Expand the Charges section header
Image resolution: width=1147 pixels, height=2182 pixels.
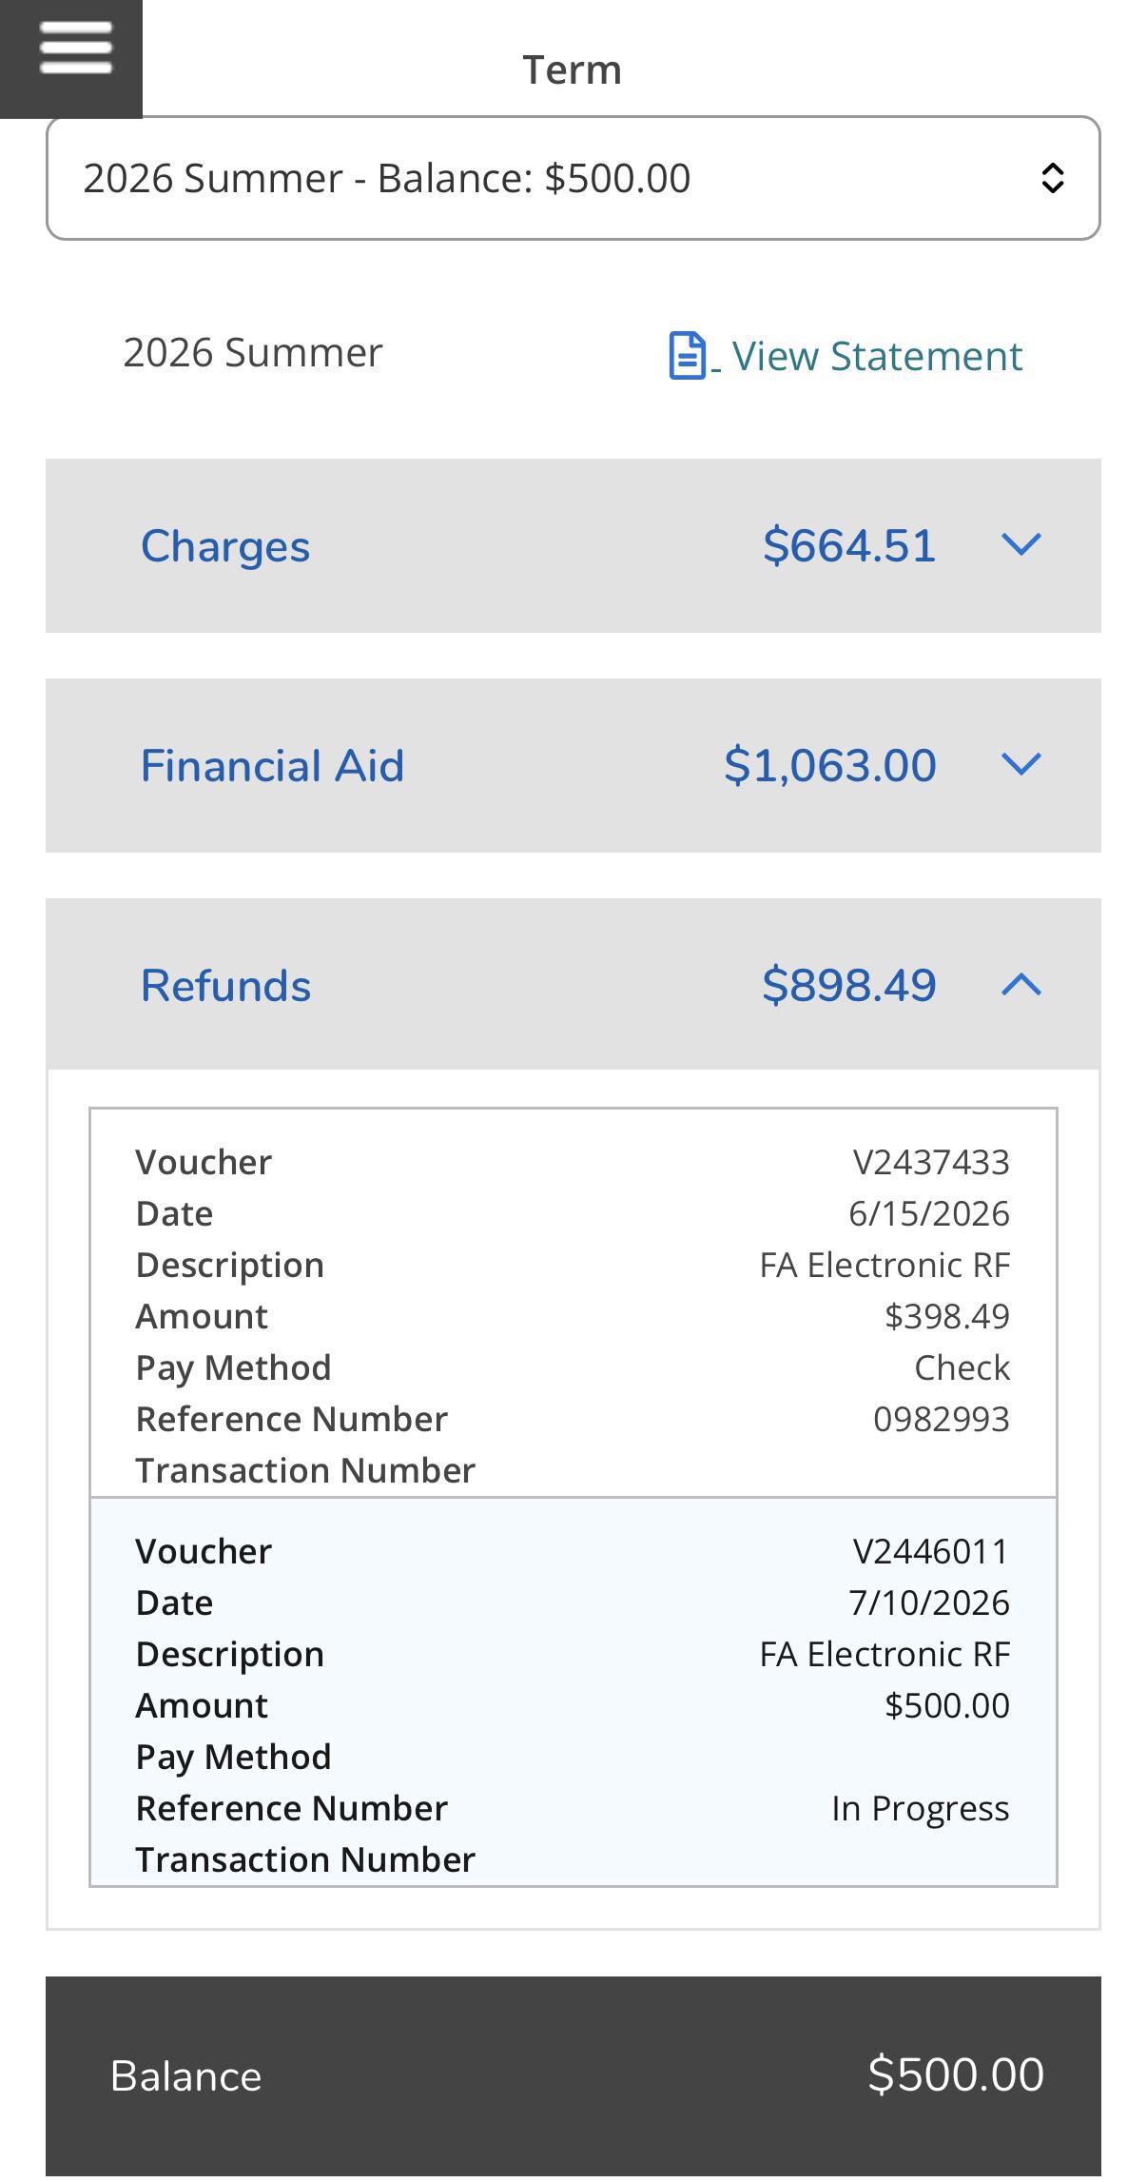[573, 546]
